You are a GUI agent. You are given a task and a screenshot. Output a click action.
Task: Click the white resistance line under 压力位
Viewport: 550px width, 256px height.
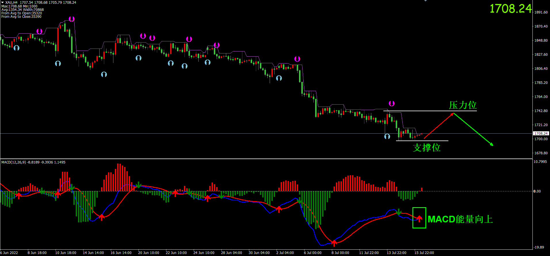coord(430,111)
